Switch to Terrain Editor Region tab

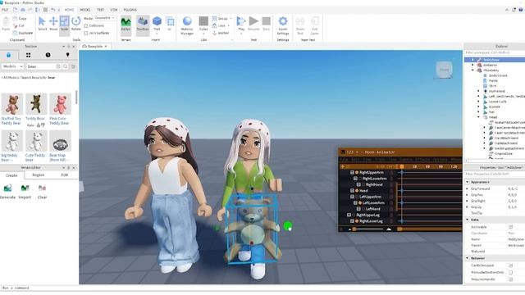[x=39, y=175]
